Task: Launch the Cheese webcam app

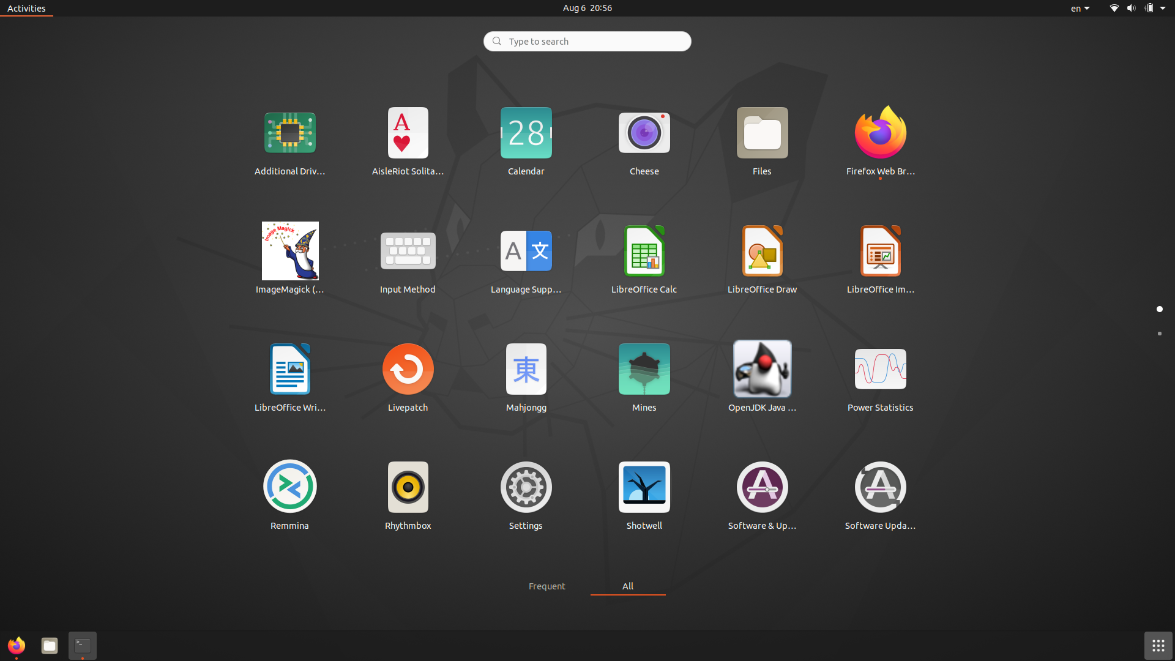Action: [644, 133]
